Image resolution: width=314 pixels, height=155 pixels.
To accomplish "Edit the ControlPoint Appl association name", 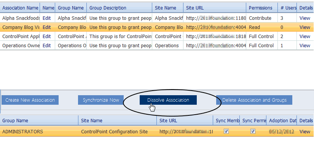I will 47,37.
